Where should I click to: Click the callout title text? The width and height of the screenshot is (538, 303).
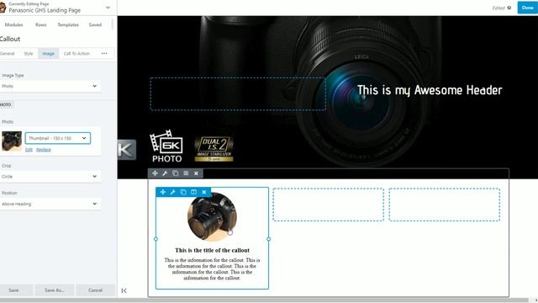coord(212,250)
